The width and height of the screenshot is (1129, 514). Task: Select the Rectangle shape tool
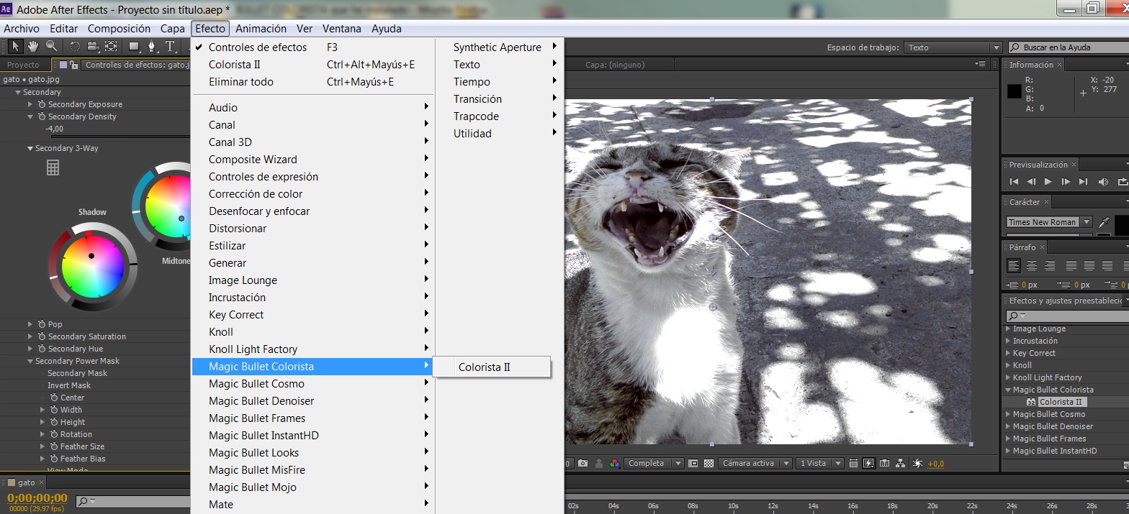click(x=134, y=47)
